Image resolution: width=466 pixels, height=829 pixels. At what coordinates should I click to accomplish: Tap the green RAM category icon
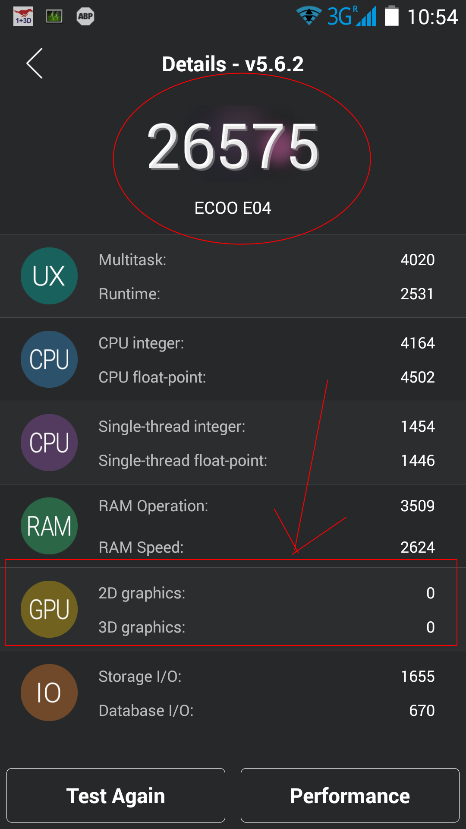coord(49,526)
